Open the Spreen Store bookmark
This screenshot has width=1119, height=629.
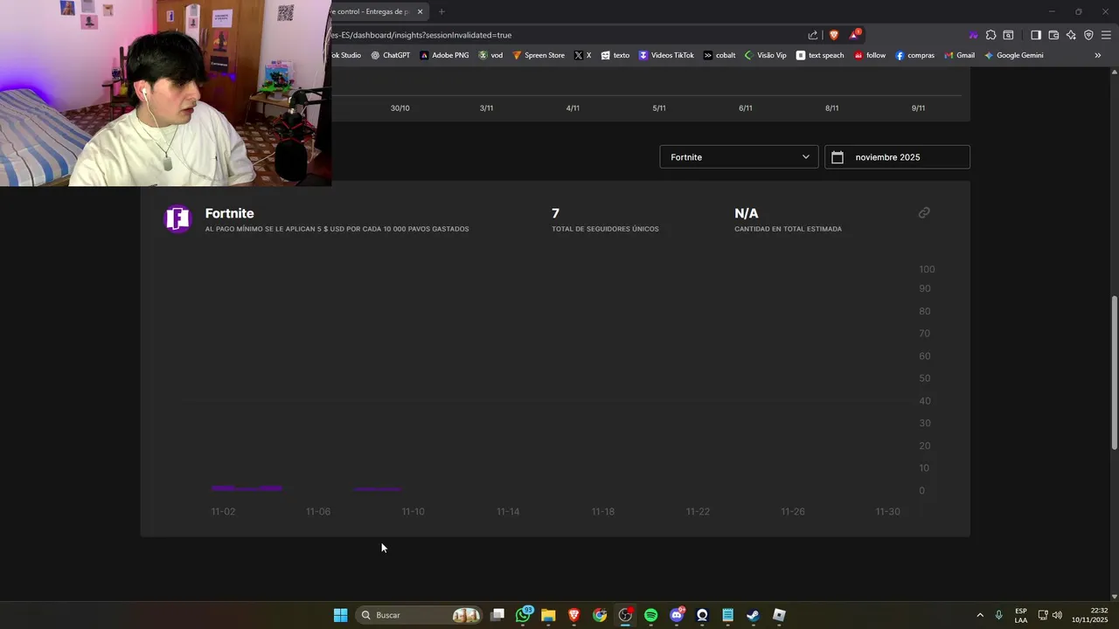539,55
